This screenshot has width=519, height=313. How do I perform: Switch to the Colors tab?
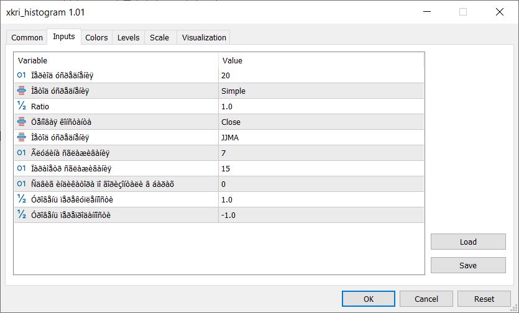tap(96, 37)
